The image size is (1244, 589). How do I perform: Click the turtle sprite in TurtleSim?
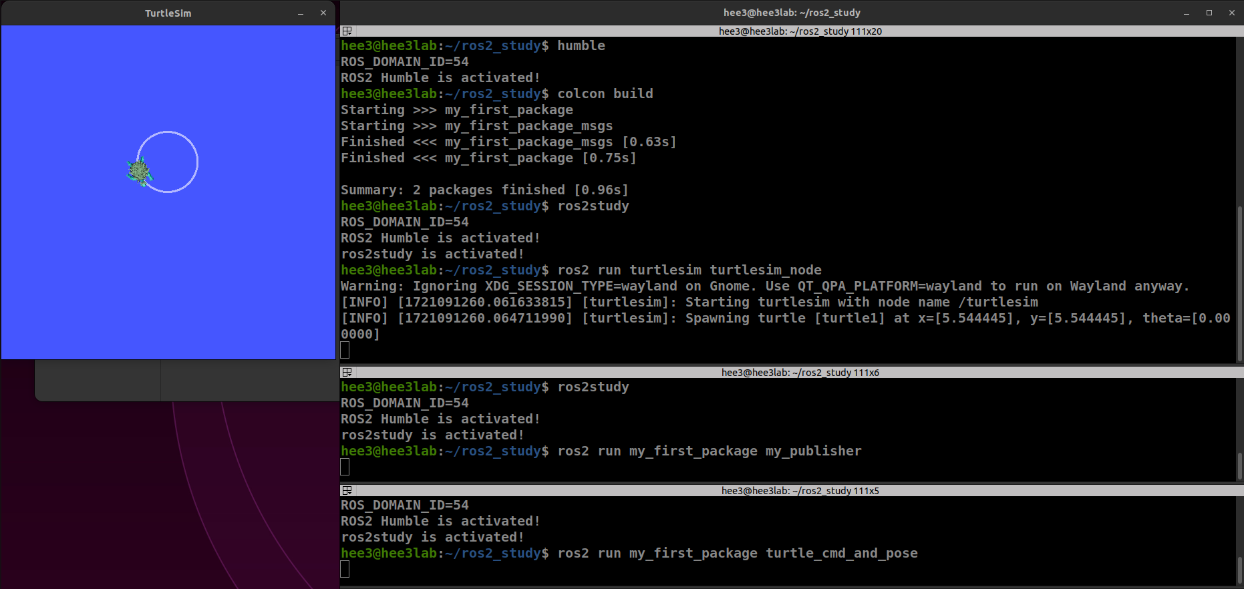(140, 172)
